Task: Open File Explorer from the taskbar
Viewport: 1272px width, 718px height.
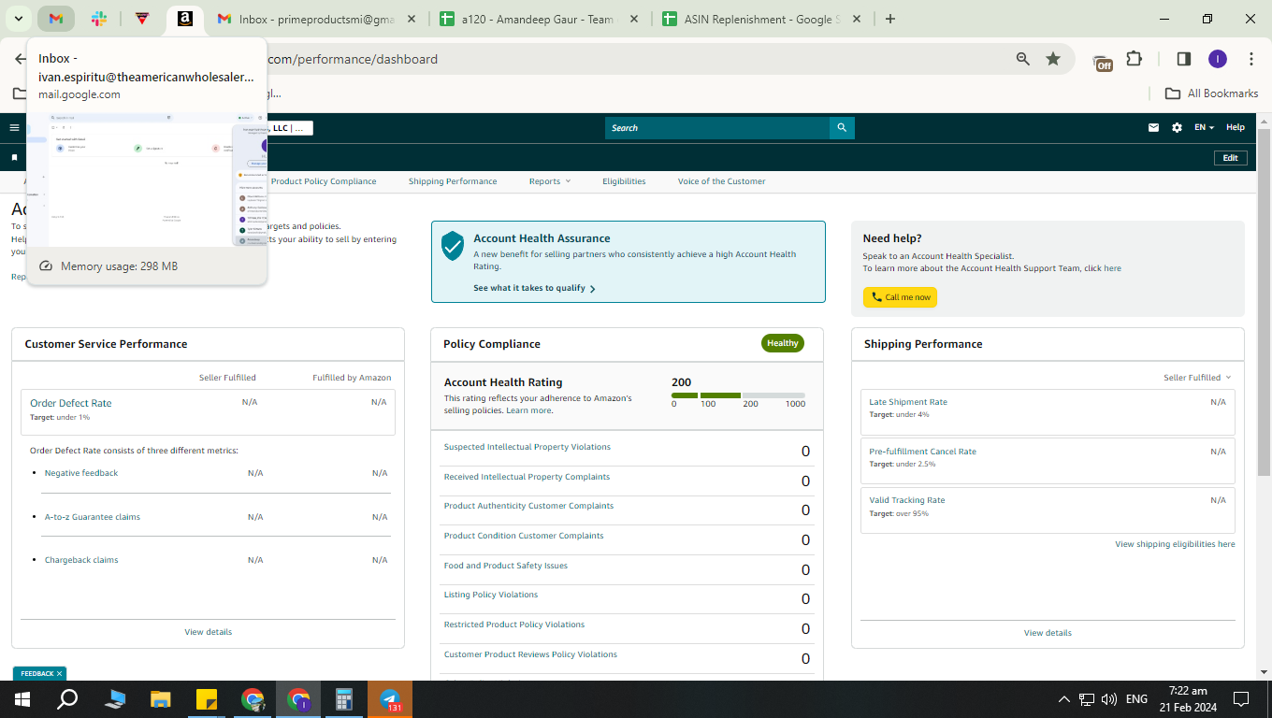Action: 161,699
